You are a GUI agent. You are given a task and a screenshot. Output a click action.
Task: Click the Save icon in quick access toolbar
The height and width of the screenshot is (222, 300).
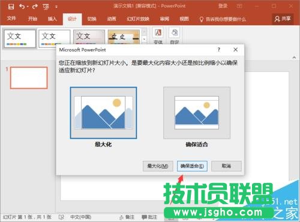click(x=11, y=7)
